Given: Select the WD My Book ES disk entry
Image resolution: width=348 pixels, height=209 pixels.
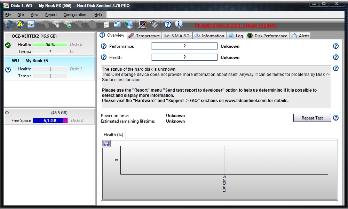Looking at the screenshot, I should (49, 68).
